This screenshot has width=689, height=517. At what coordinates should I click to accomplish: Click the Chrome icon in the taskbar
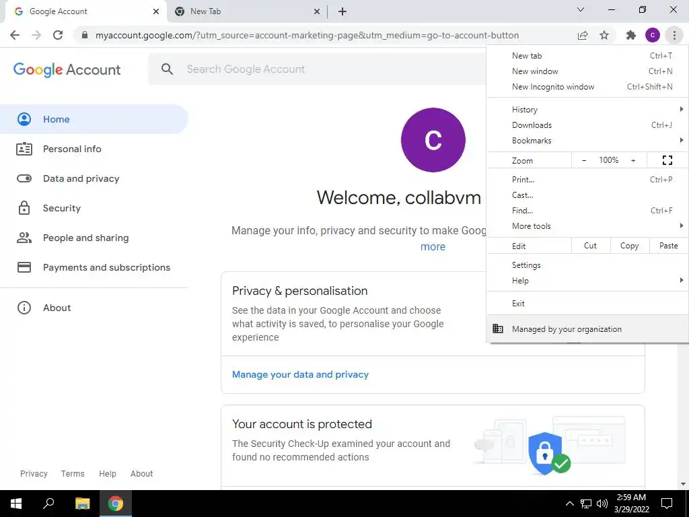coord(116,504)
